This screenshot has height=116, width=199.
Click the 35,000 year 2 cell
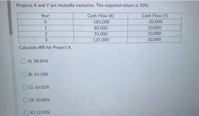pos(101,34)
